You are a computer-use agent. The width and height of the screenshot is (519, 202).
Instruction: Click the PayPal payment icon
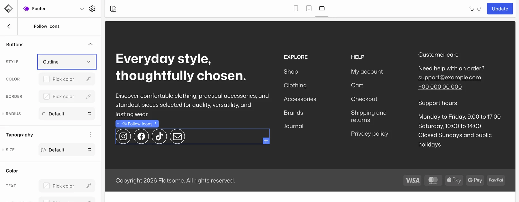(496, 180)
